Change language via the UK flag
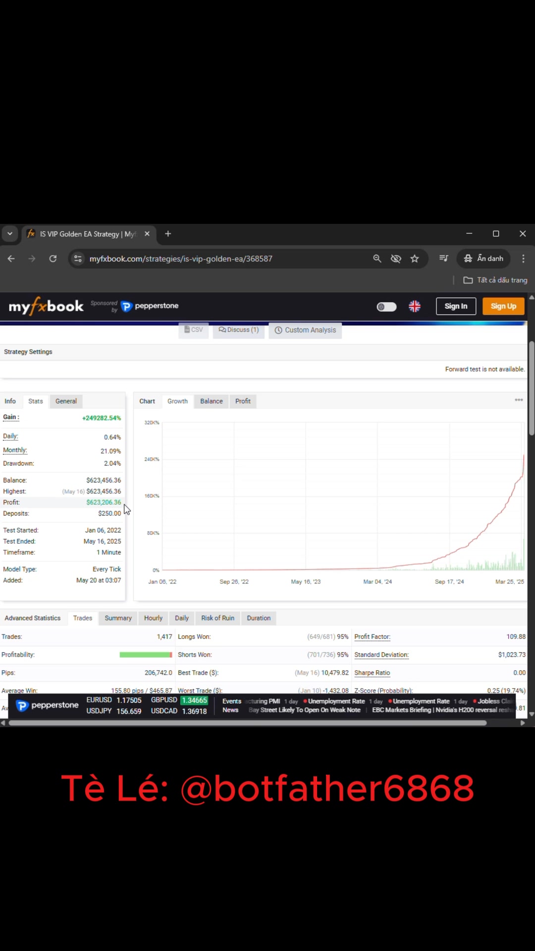This screenshot has width=535, height=951. [x=415, y=307]
